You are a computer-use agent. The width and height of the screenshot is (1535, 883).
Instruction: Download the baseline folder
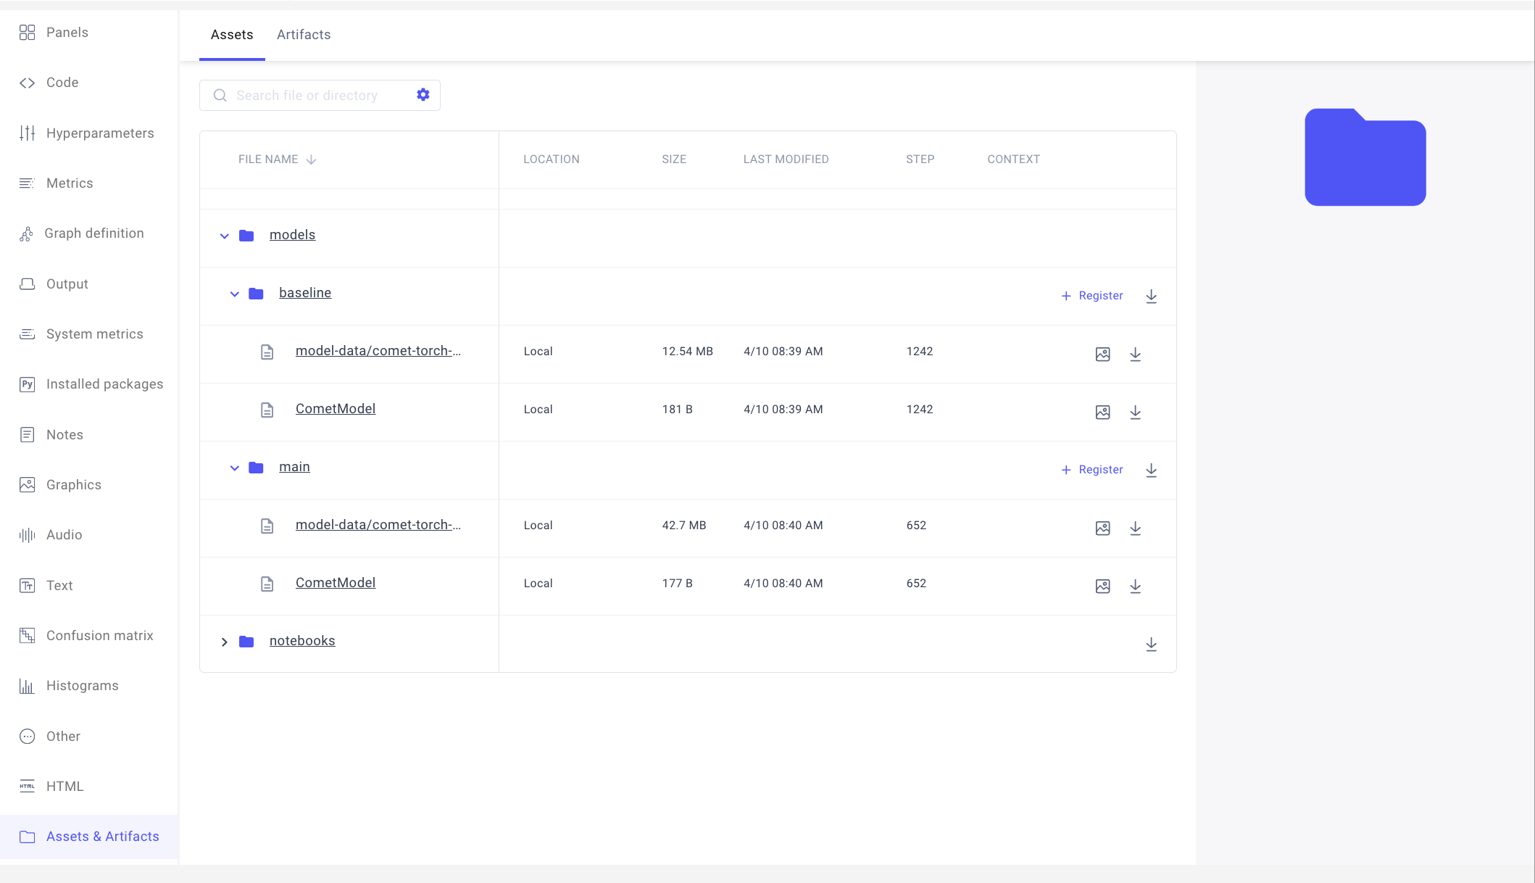tap(1151, 296)
